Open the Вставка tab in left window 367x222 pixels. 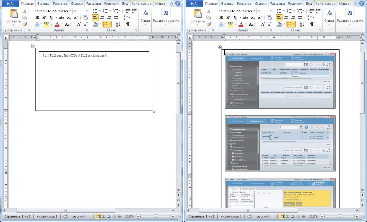click(44, 4)
